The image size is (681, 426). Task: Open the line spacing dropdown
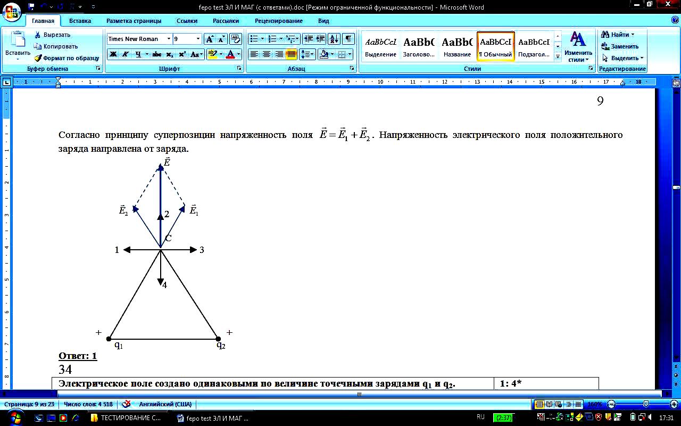pyautogui.click(x=308, y=54)
